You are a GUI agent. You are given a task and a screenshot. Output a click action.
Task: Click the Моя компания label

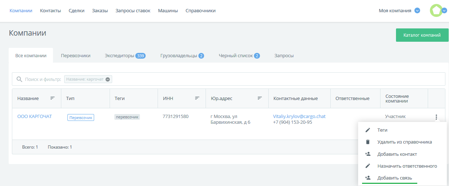[x=395, y=10]
